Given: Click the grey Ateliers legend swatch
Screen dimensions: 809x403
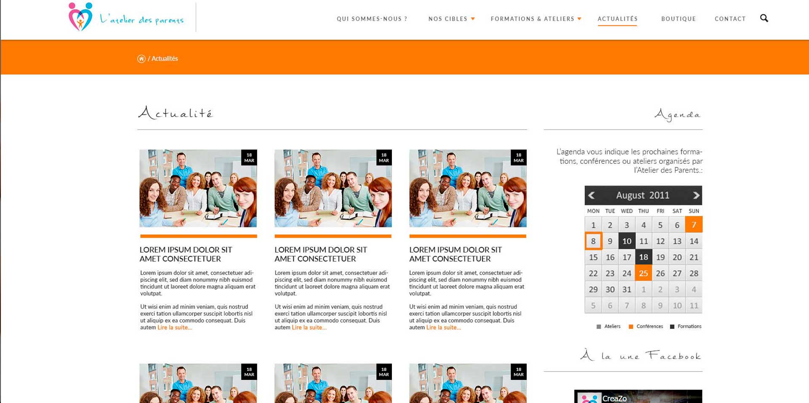Looking at the screenshot, I should click(x=599, y=326).
